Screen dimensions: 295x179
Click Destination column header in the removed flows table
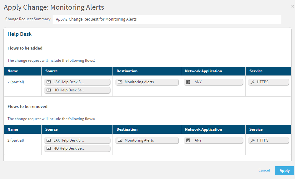click(x=127, y=129)
